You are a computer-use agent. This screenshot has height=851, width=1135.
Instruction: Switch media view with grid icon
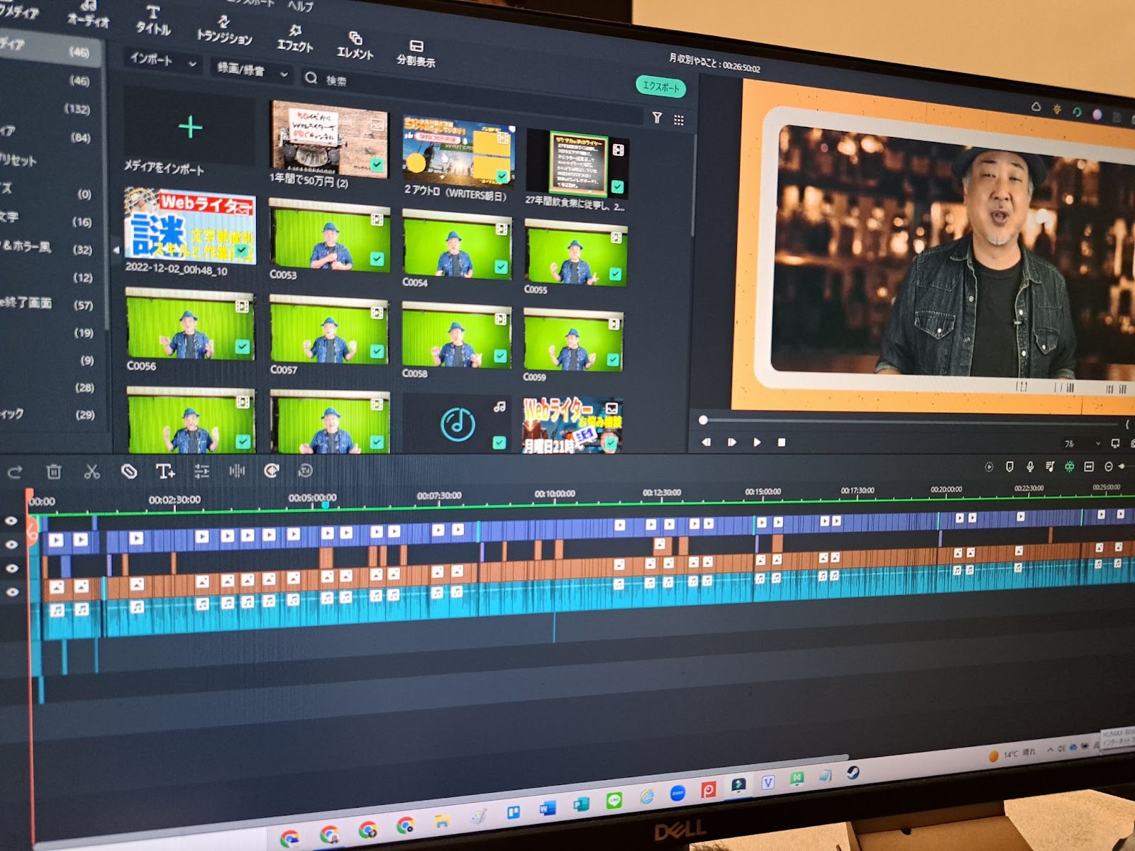pyautogui.click(x=678, y=120)
